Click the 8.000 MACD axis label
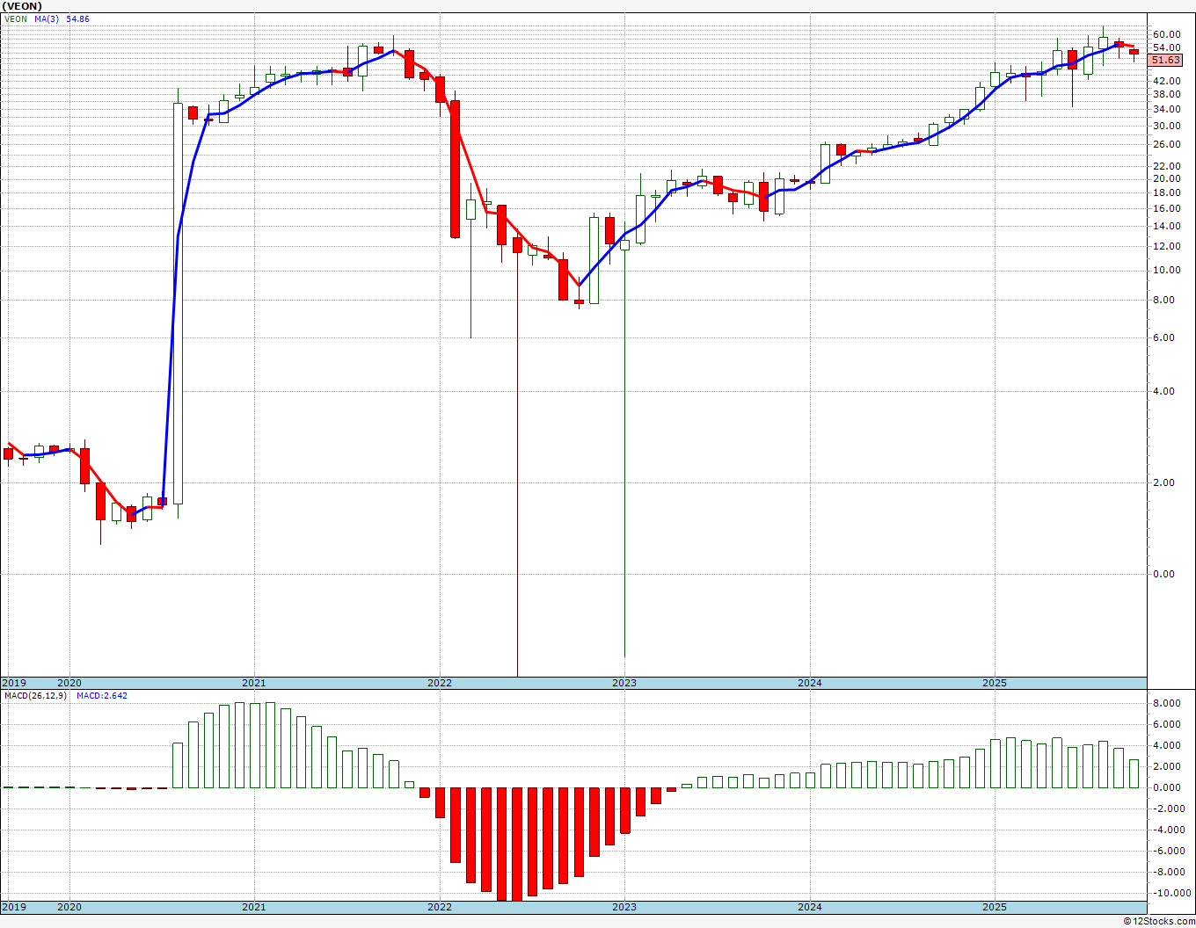Viewport: 1196px width, 928px height. [x=1166, y=703]
